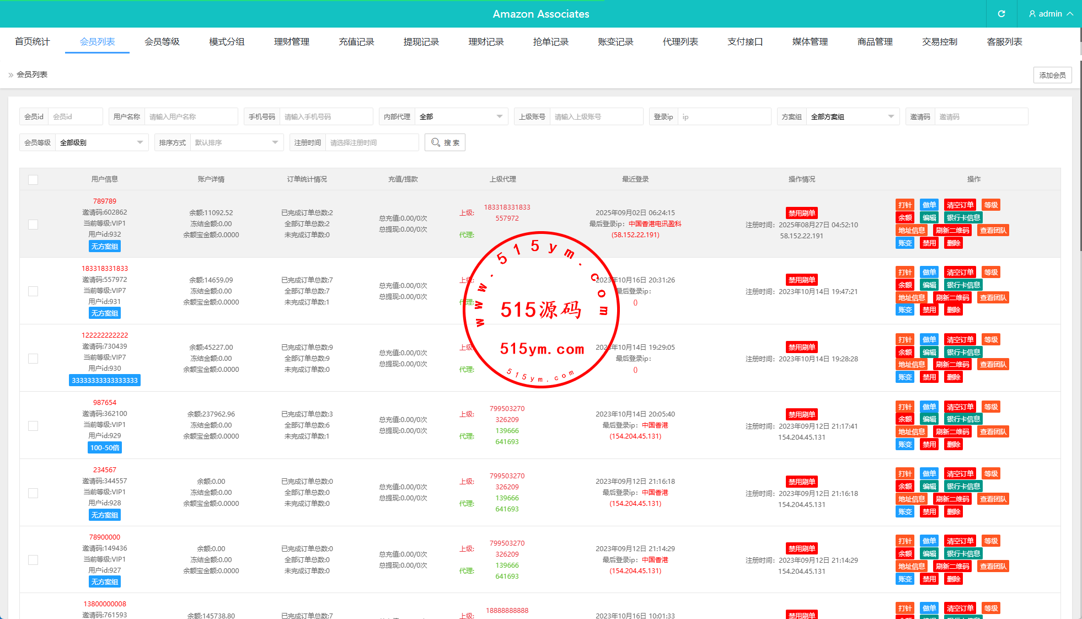Focus the 手机号码 input field
Screen dimensions: 1082x619
(325, 117)
